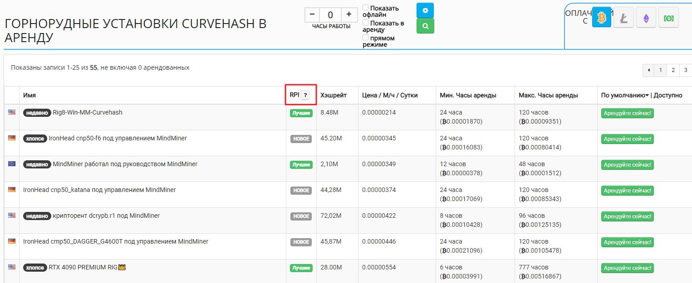The image size is (692, 283).
Task: Click hashrate value 72,02M
Action: coord(331,216)
